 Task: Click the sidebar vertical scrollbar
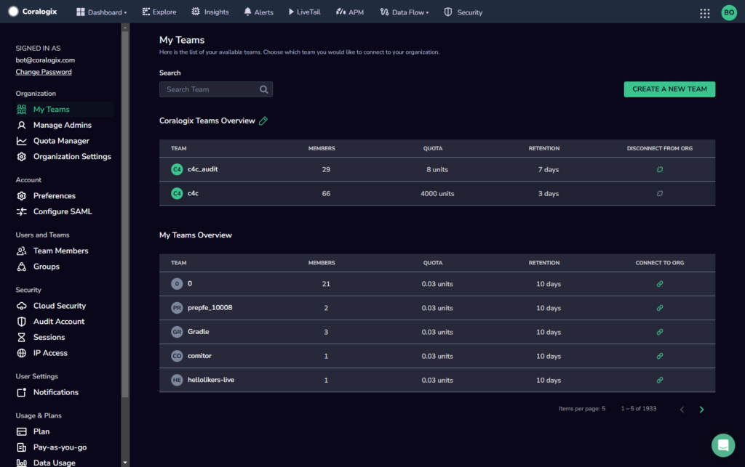pyautogui.click(x=125, y=214)
